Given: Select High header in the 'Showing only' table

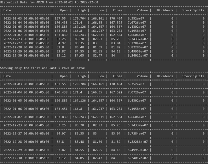Looking at the screenshot, I should tap(82, 76).
